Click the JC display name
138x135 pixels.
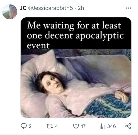pos(23,8)
